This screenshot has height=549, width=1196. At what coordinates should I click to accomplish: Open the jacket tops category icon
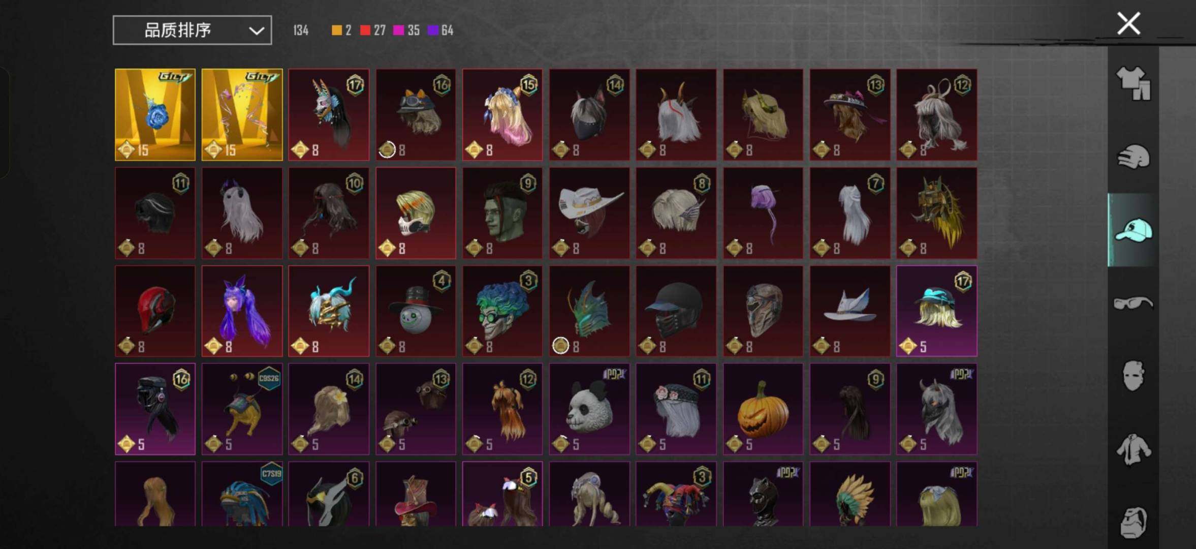[1134, 449]
